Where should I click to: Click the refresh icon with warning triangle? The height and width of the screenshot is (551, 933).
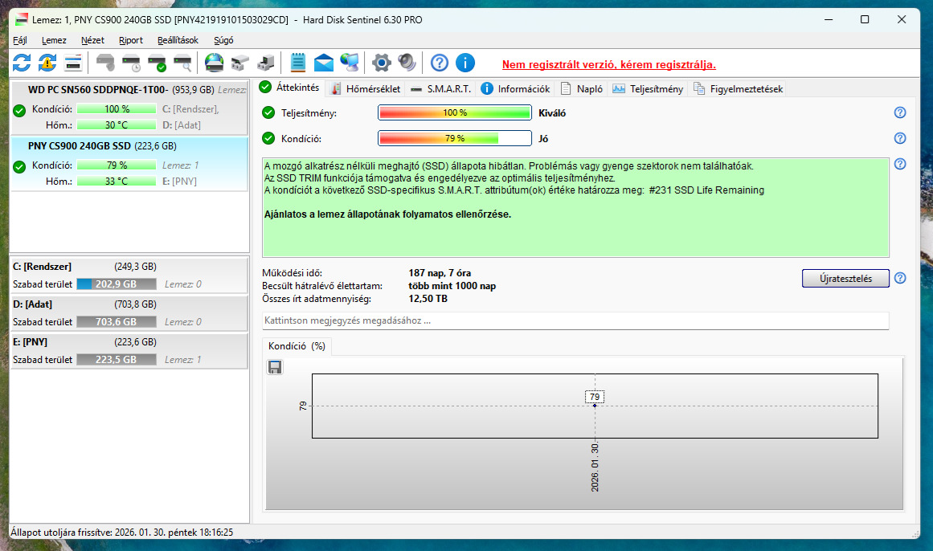tap(47, 63)
